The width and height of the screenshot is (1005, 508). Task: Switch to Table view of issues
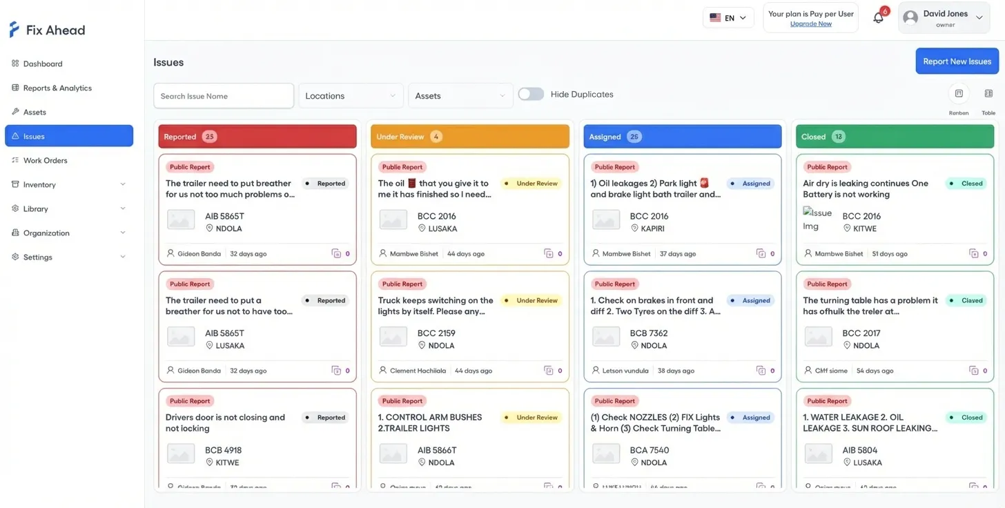point(988,93)
